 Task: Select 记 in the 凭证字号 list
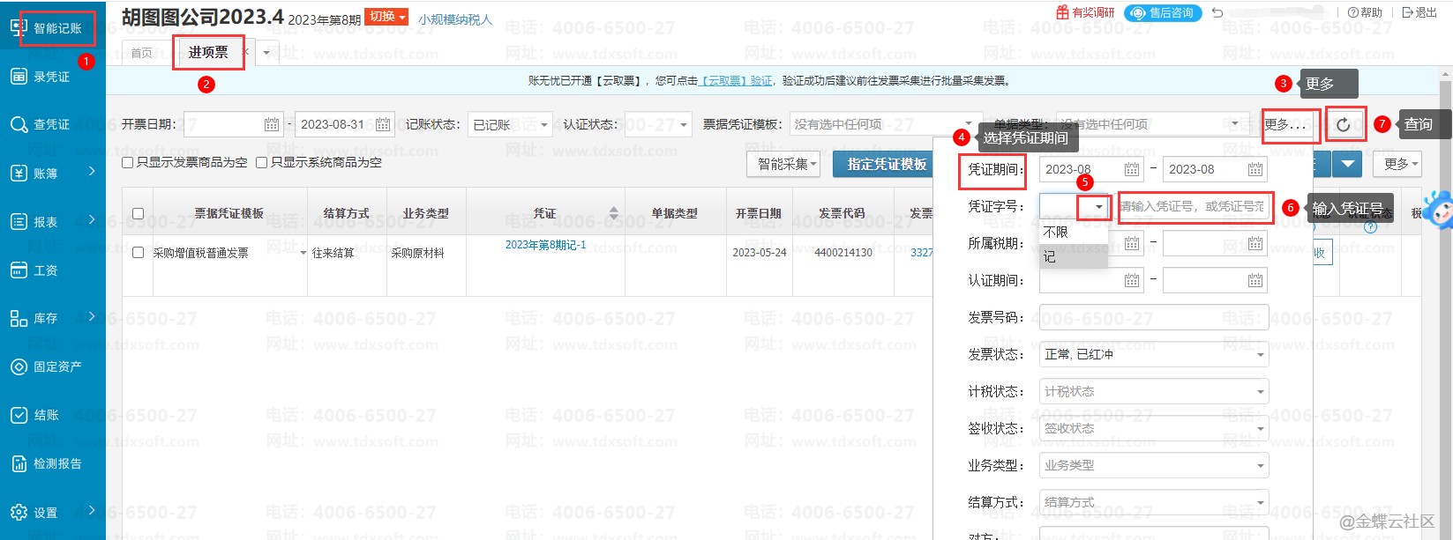pyautogui.click(x=1050, y=256)
